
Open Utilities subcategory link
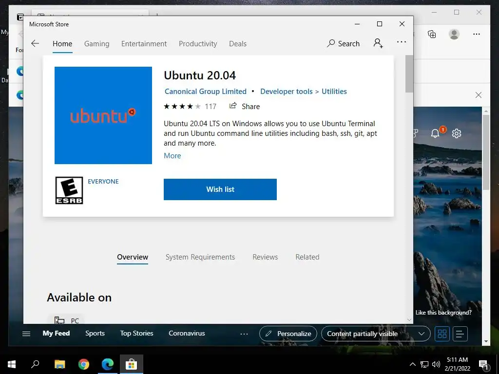point(334,91)
